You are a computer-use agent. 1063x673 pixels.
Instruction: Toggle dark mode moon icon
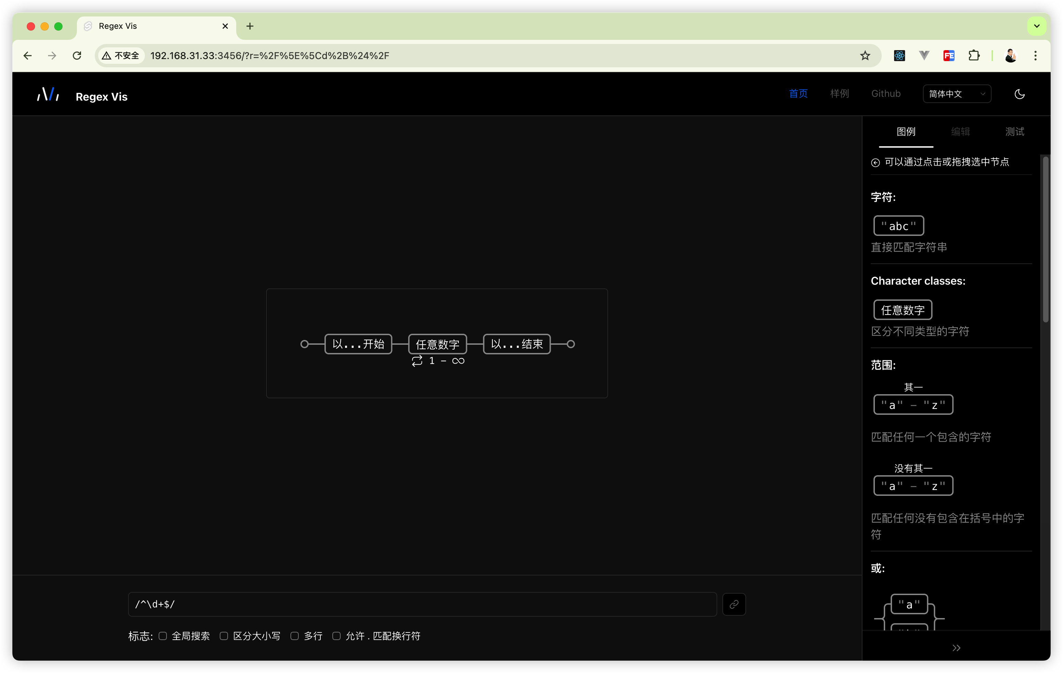click(1019, 94)
